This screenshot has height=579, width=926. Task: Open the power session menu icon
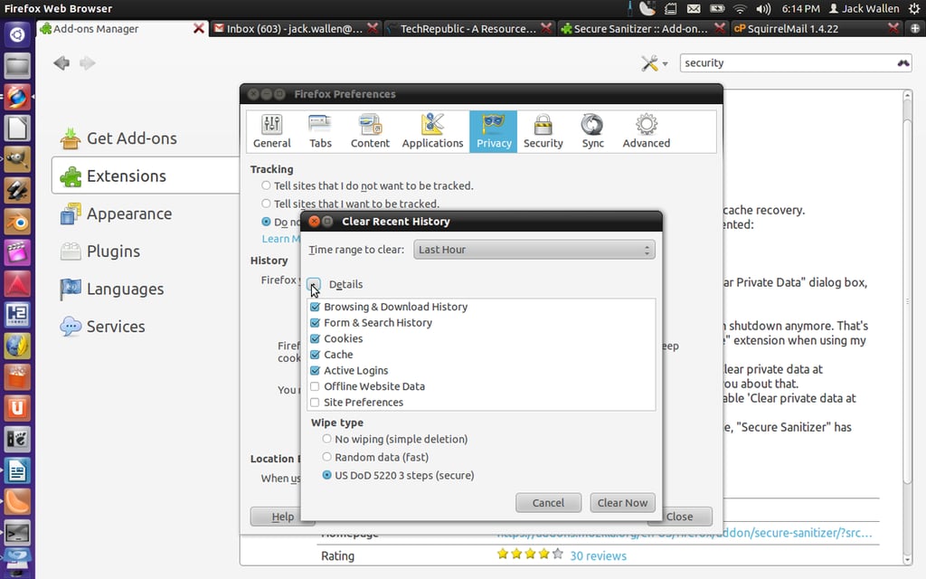[x=912, y=8]
